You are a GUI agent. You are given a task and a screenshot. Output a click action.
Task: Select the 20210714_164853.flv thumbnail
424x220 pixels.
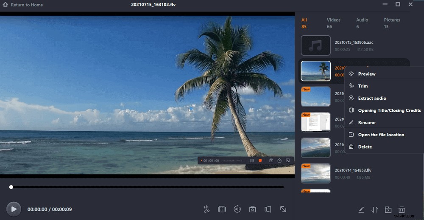[315, 173]
